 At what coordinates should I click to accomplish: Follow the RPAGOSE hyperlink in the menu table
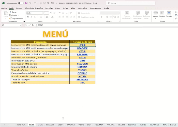82,48
